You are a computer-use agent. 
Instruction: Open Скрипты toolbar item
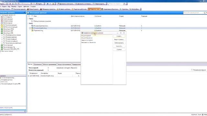click(x=124, y=9)
